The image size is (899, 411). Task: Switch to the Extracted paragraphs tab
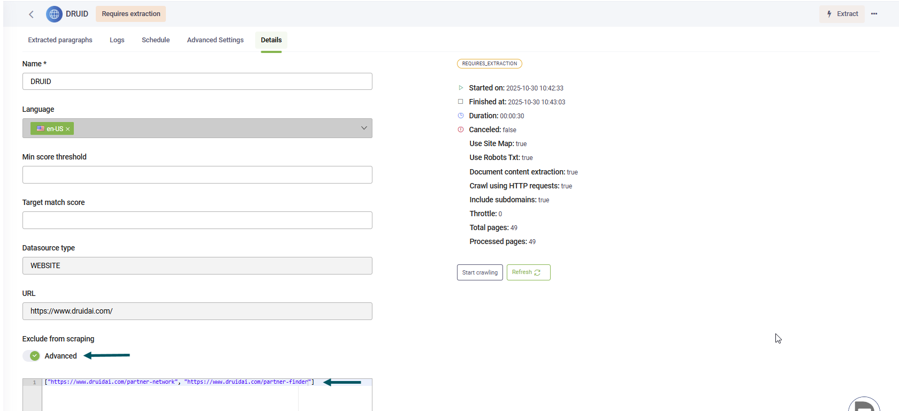[x=60, y=40]
